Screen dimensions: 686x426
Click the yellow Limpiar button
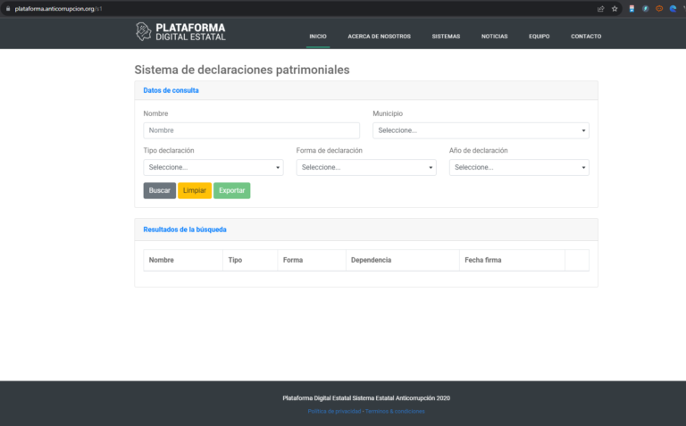pyautogui.click(x=195, y=190)
